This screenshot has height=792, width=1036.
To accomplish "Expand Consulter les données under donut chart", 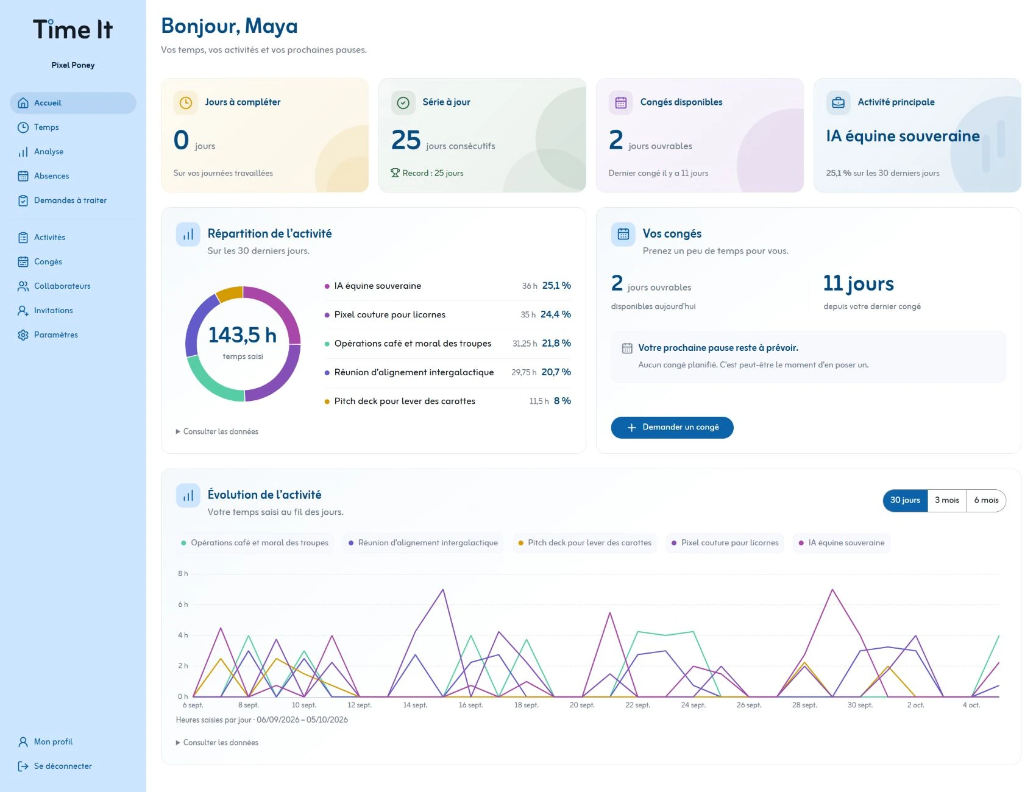I will (x=217, y=432).
